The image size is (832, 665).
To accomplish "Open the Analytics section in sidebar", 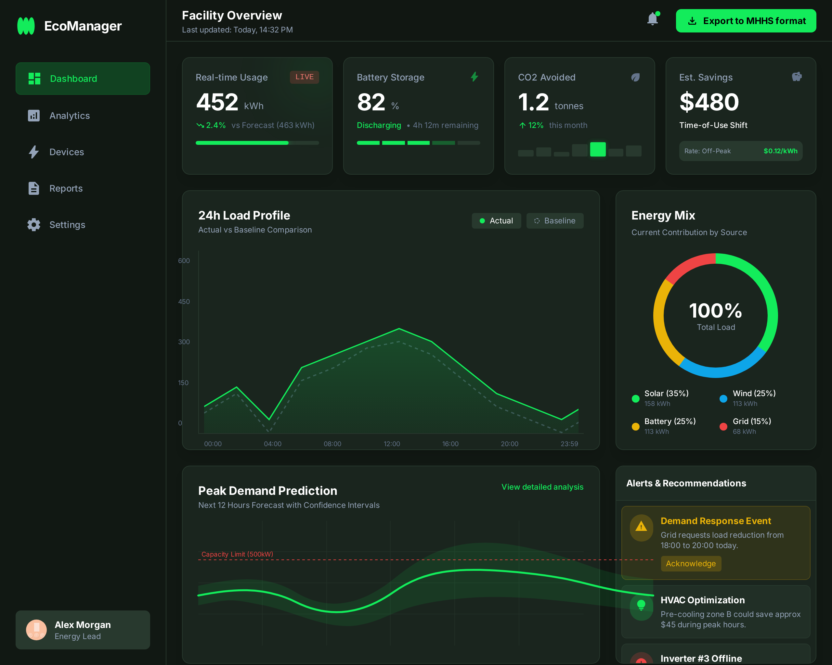I will [x=70, y=115].
